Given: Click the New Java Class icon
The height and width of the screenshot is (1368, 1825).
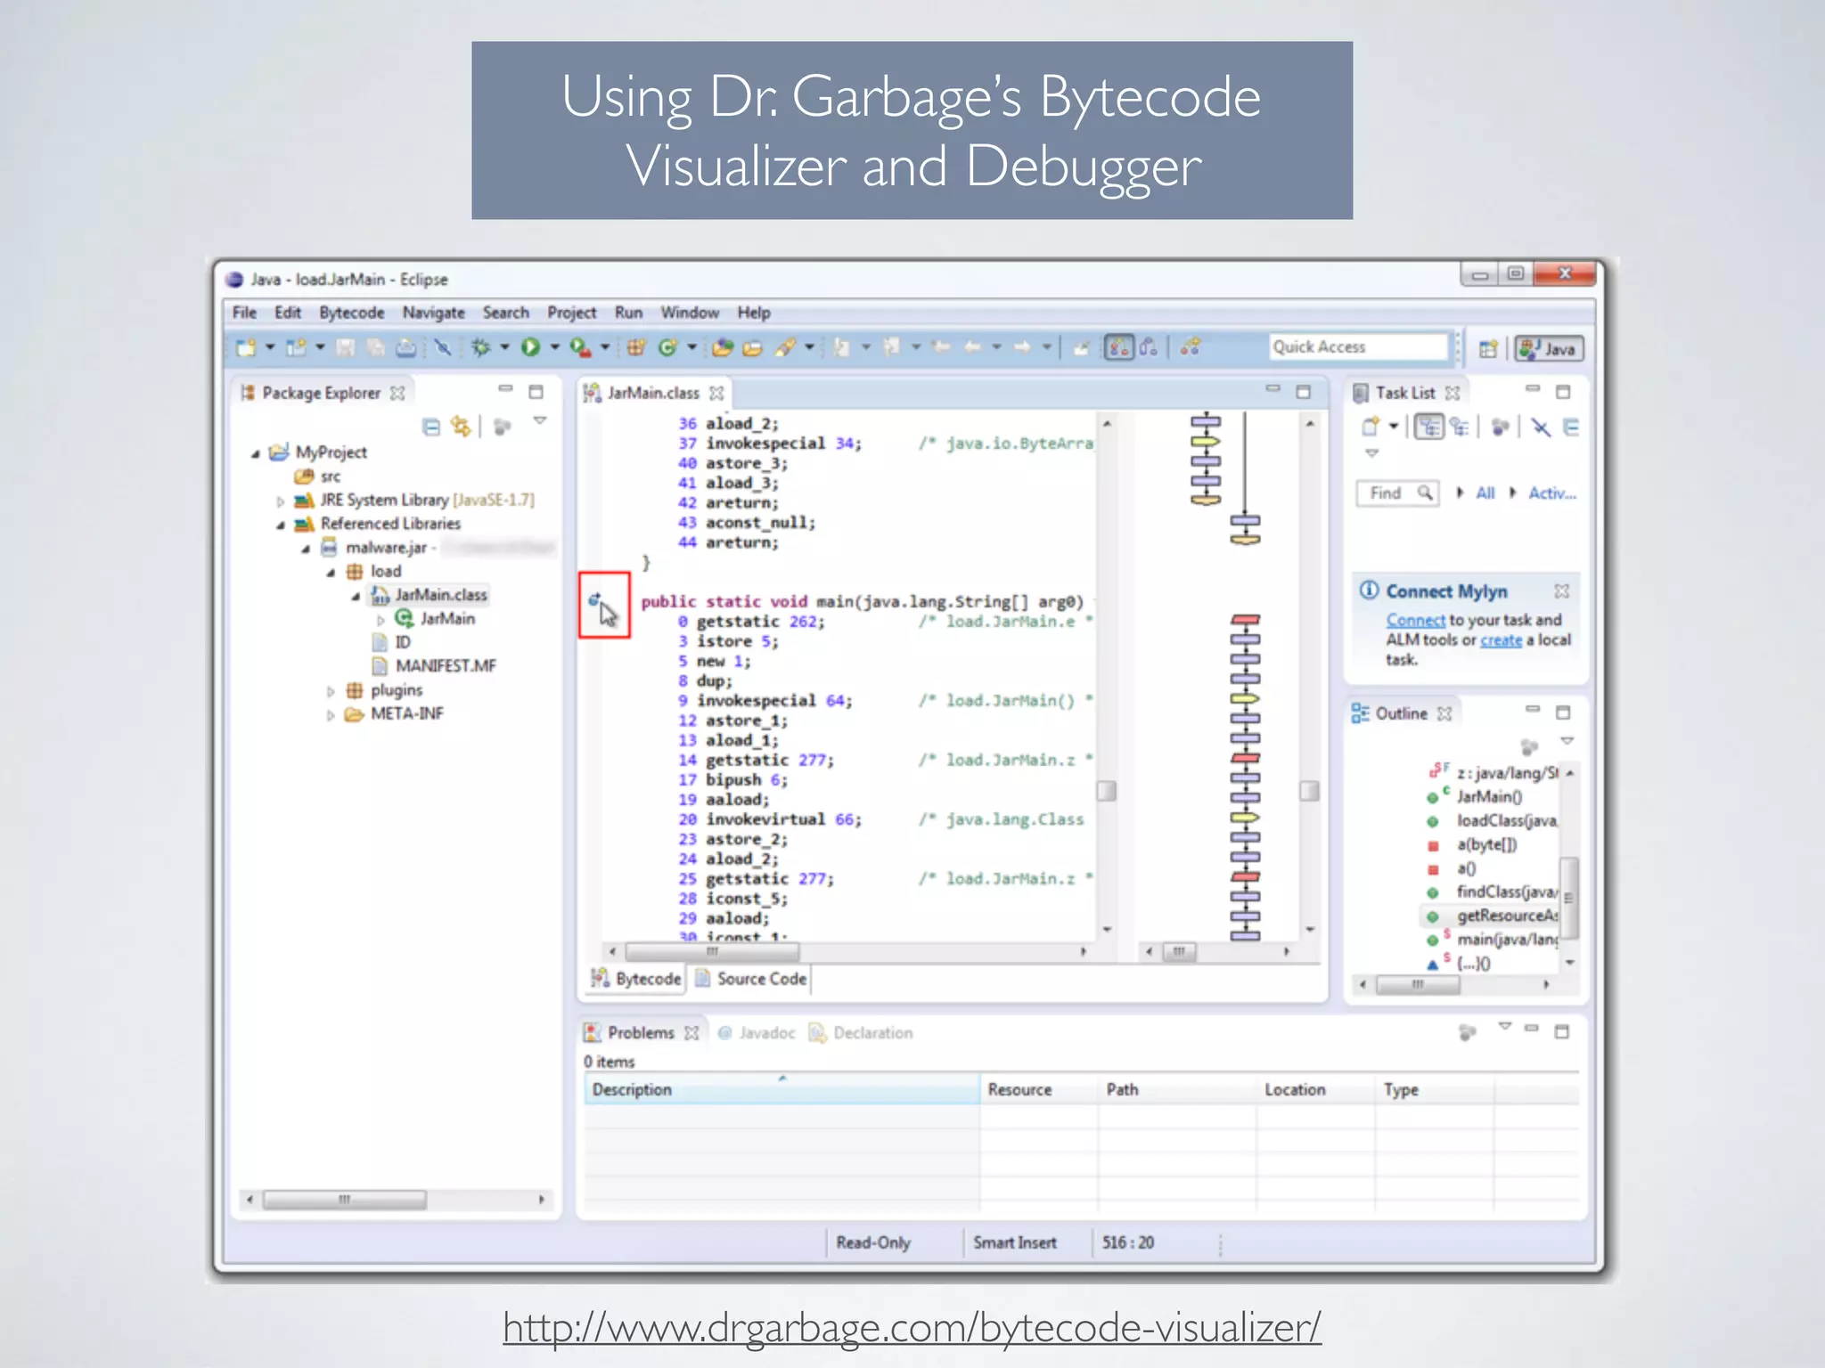Looking at the screenshot, I should pos(667,347).
